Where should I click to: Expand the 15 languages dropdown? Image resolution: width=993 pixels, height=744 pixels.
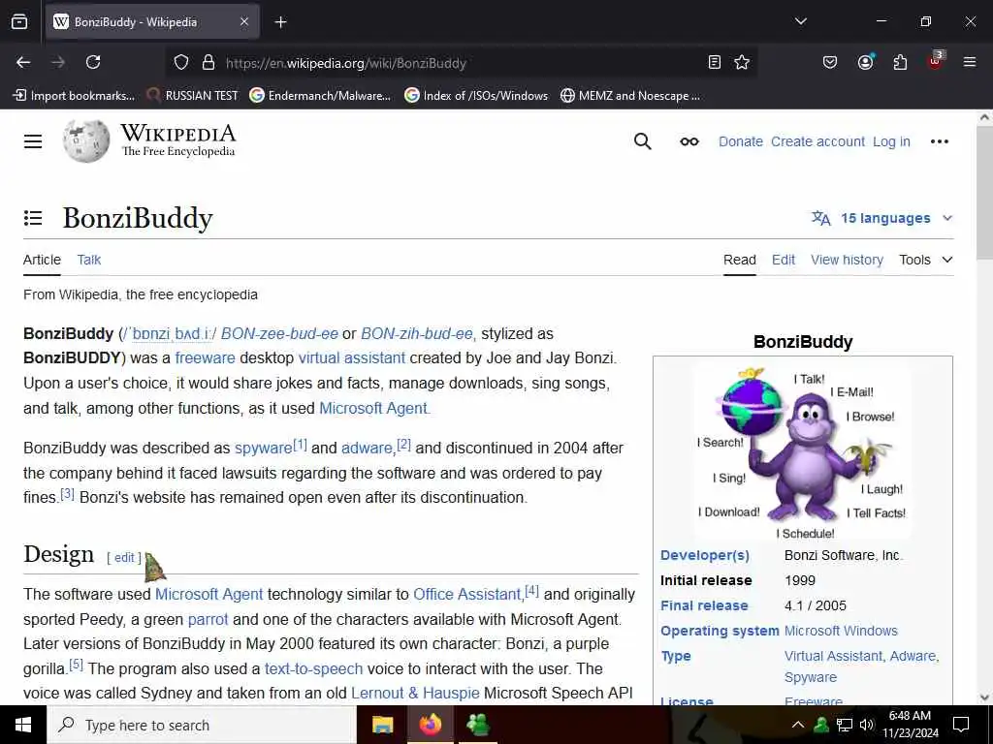(882, 218)
